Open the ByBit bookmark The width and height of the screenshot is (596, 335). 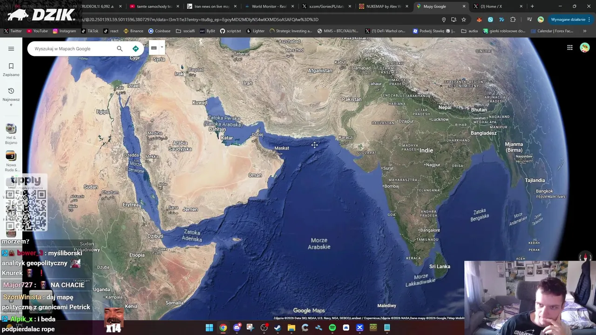point(208,31)
